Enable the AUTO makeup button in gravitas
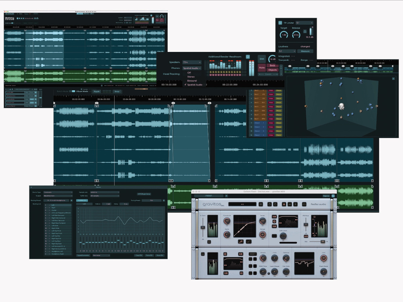Viewport: 403px width, 302px height. (306, 236)
